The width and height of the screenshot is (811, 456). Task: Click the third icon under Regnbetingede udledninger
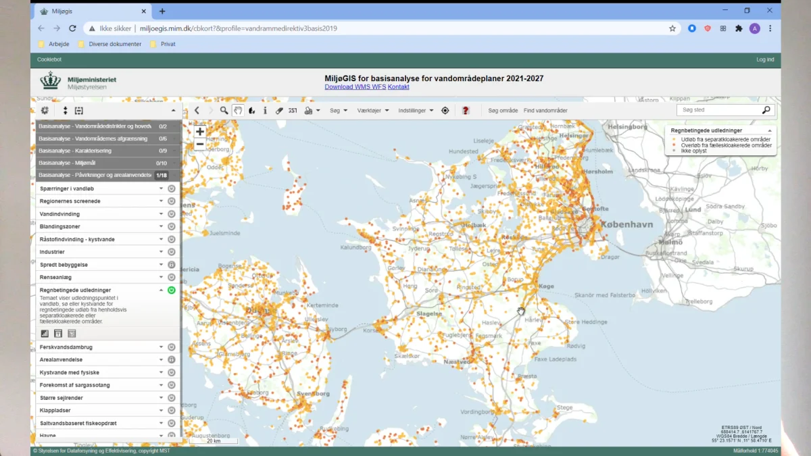[x=72, y=333]
